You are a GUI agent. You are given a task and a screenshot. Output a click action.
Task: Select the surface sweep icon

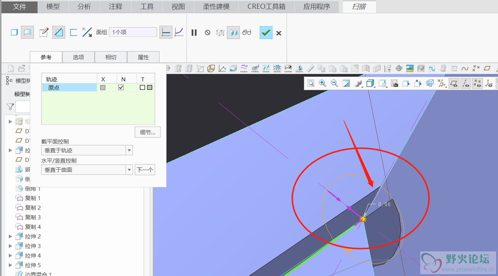[x=27, y=32]
